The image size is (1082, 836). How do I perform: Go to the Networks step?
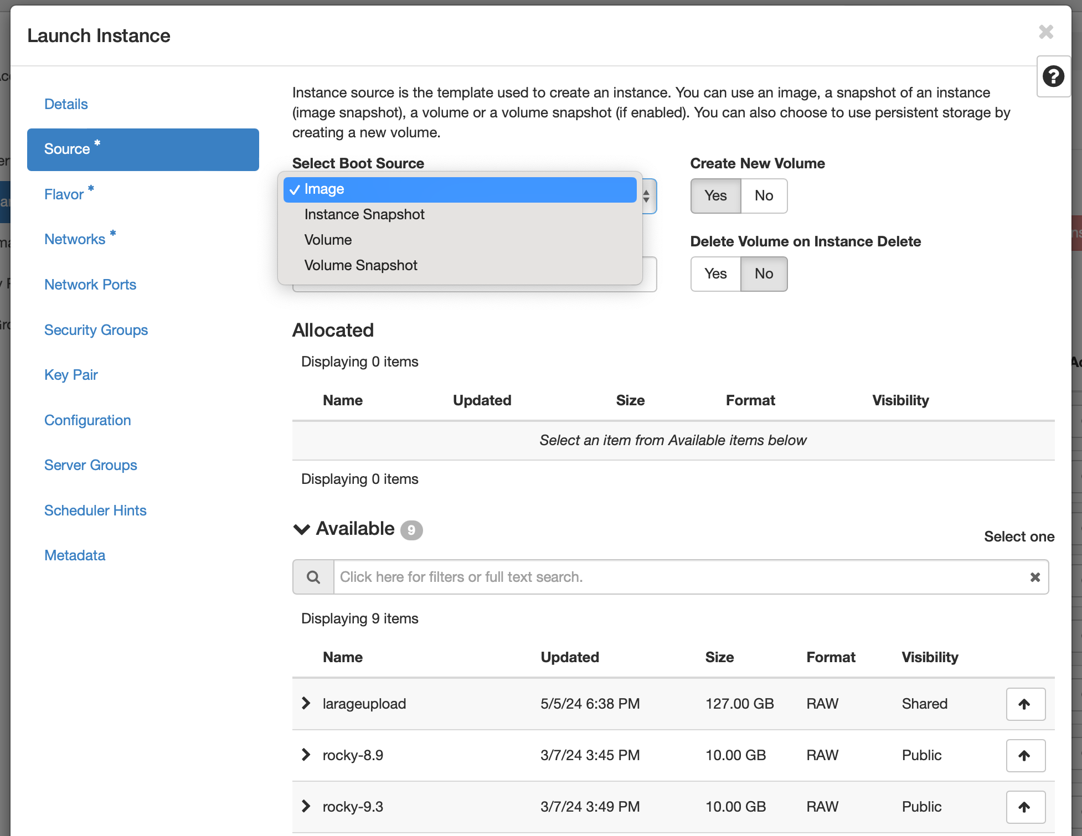[75, 239]
